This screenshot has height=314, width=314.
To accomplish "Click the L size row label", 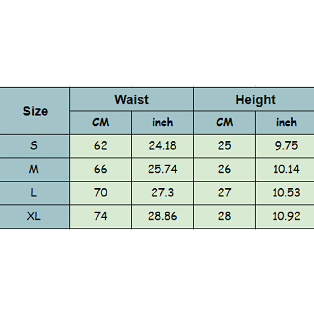I will [x=35, y=193].
